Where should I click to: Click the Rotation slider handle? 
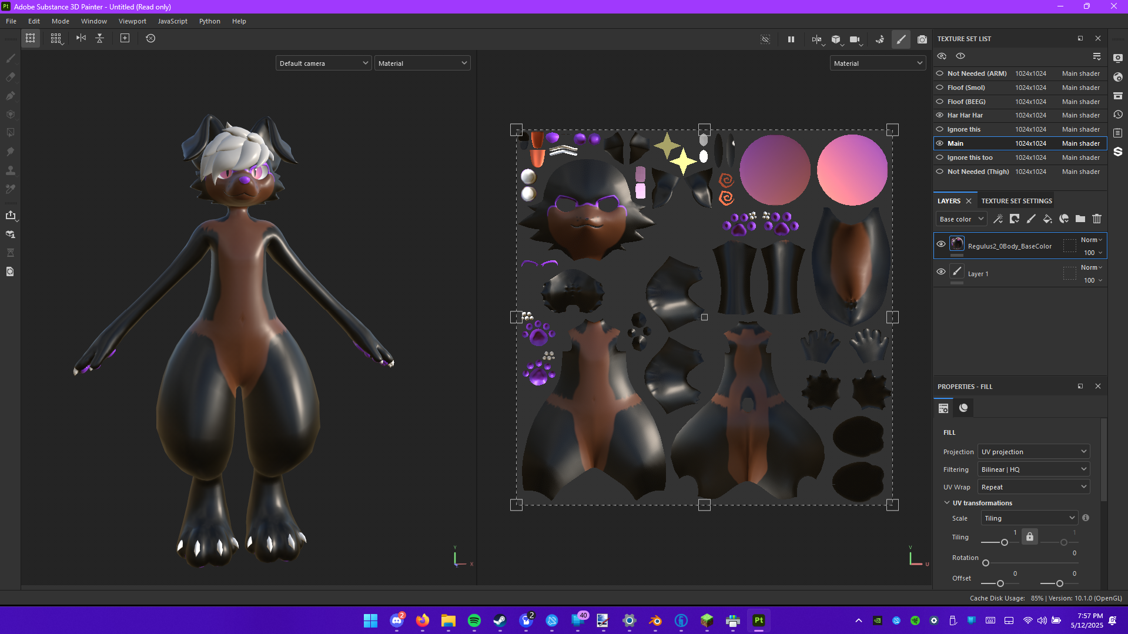click(986, 563)
